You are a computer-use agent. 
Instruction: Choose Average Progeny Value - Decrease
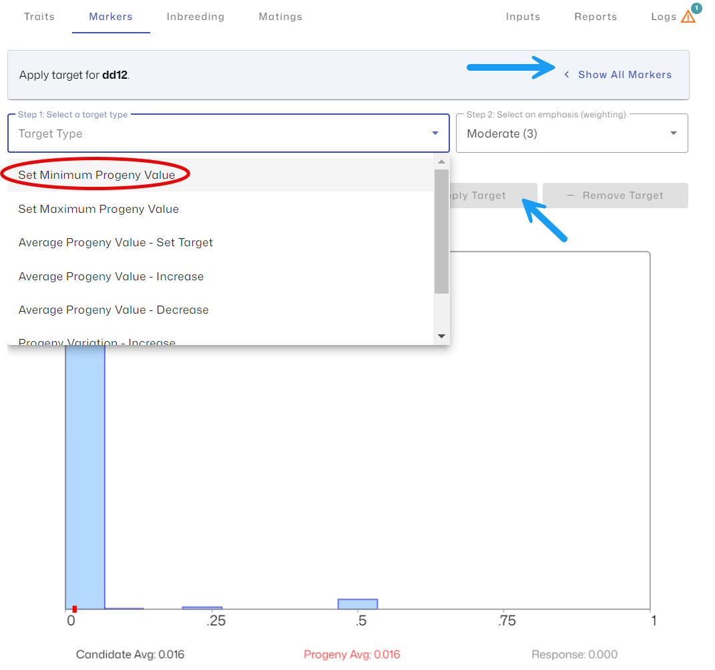(x=113, y=310)
